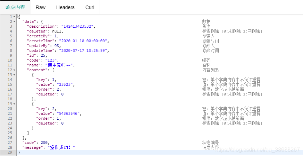The height and width of the screenshot is (156, 303).
Task: Show the Curl tab
Action: point(90,7)
